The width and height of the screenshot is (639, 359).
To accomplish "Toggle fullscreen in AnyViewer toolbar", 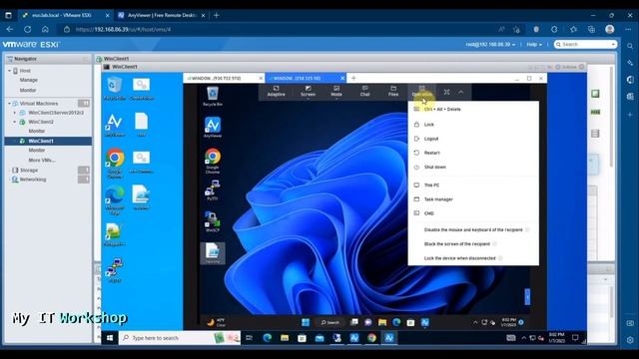I will pyautogui.click(x=447, y=92).
